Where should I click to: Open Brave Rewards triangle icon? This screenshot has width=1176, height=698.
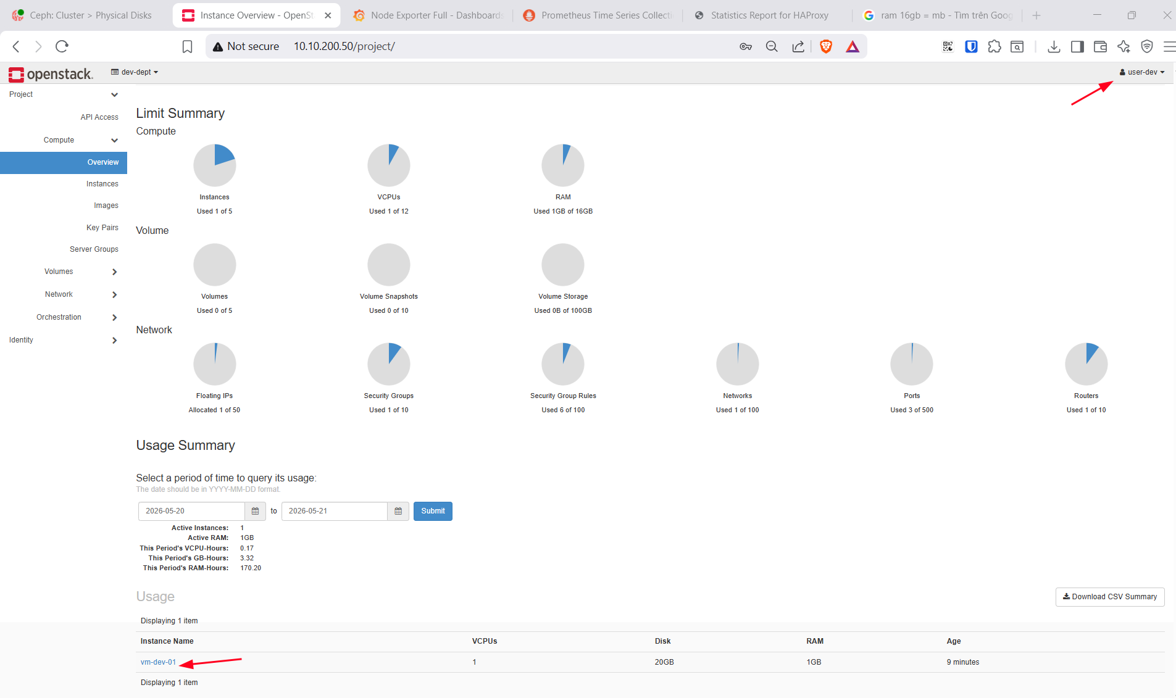pyautogui.click(x=853, y=46)
